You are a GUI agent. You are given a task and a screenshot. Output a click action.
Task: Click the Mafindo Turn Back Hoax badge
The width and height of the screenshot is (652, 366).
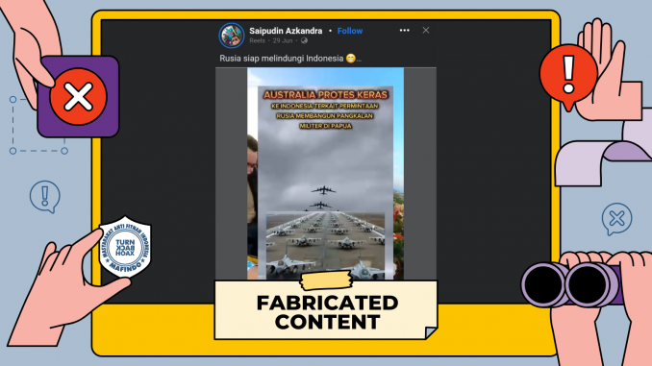pos(125,247)
